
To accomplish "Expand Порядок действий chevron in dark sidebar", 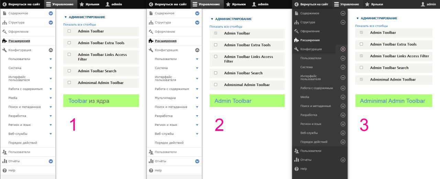I will (x=343, y=142).
